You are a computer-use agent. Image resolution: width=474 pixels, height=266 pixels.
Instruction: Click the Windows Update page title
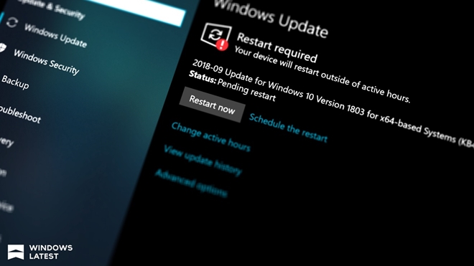271,19
